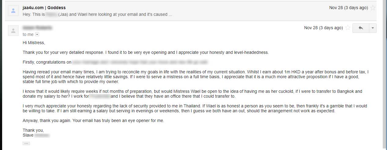This screenshot has height=150, width=387.
Task: Star the jaa4u.com | Goddess message
Action: [373, 8]
